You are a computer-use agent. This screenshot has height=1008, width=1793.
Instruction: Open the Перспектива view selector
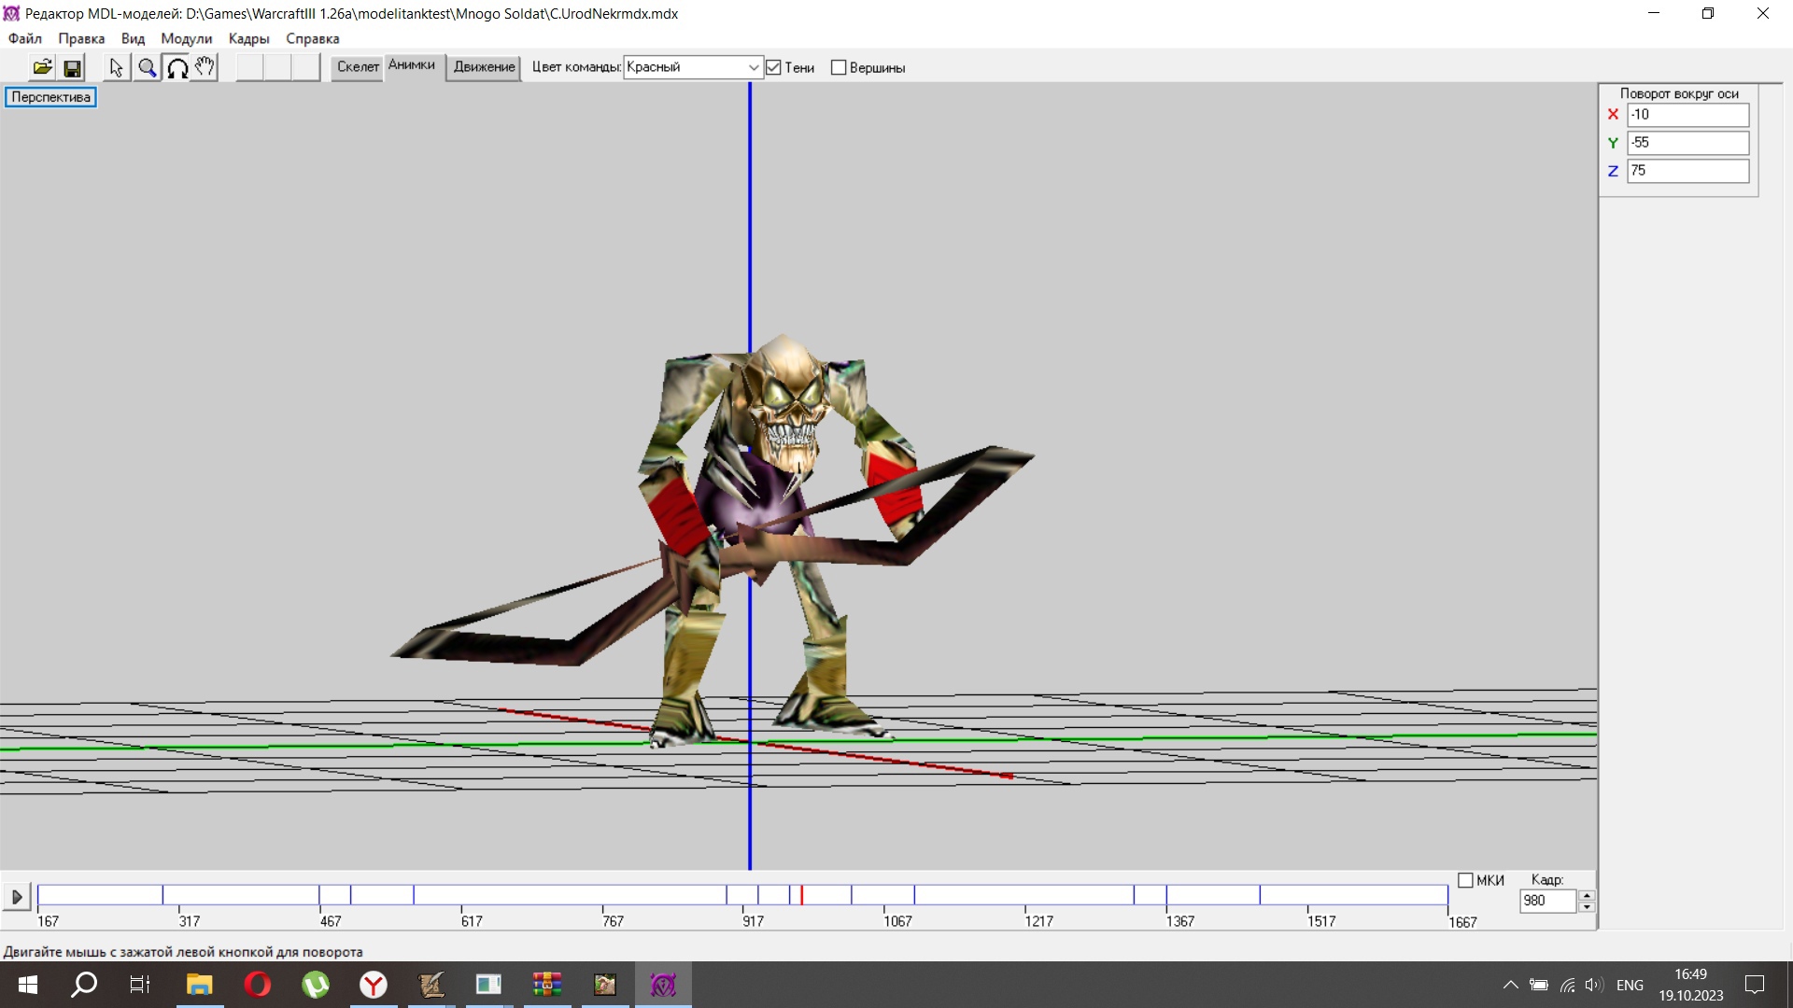(x=50, y=97)
